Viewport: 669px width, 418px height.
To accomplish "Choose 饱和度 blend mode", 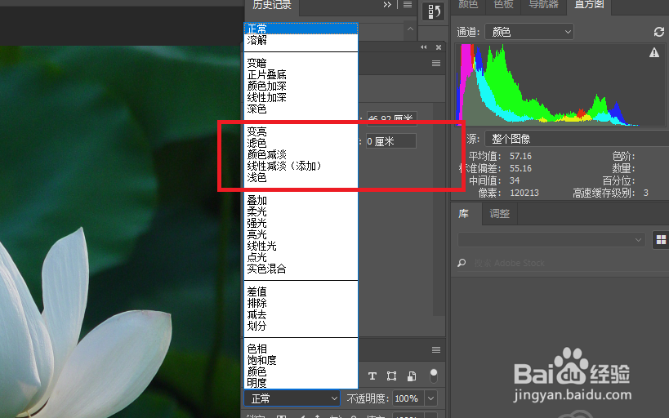I will (x=301, y=360).
